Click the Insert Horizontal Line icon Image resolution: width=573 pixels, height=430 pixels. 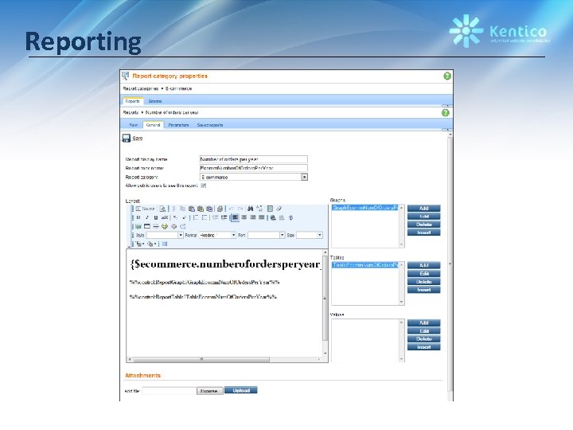click(156, 226)
